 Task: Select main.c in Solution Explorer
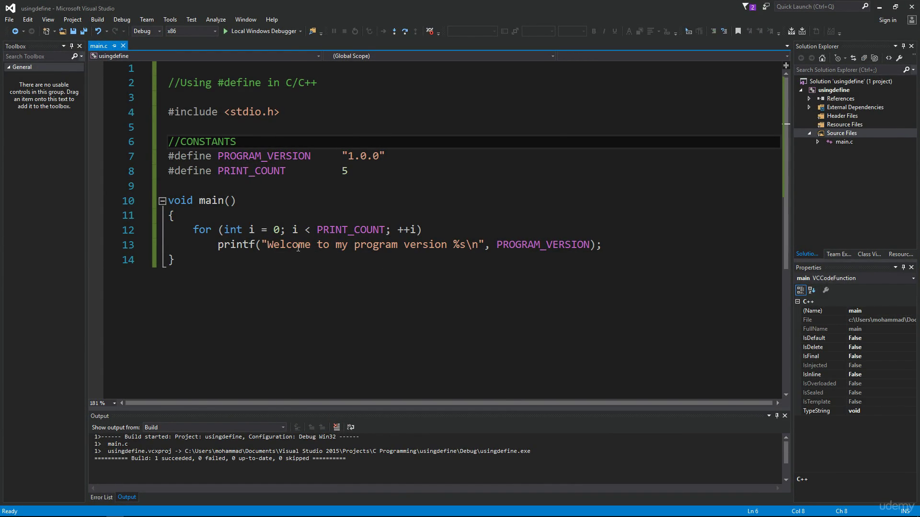pyautogui.click(x=844, y=142)
